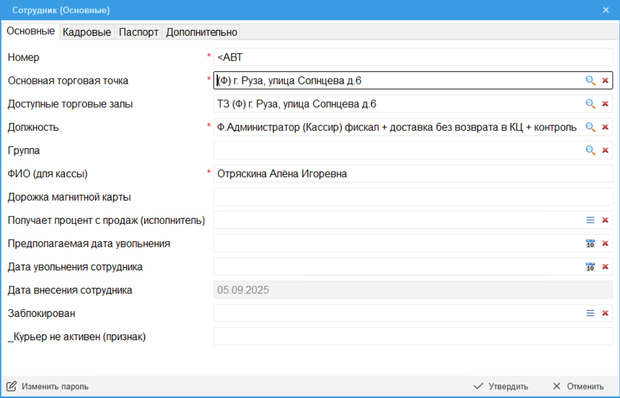Image resolution: width=620 pixels, height=398 pixels.
Task: Open calendar for Дата увольнения сотрудника
Action: (590, 267)
